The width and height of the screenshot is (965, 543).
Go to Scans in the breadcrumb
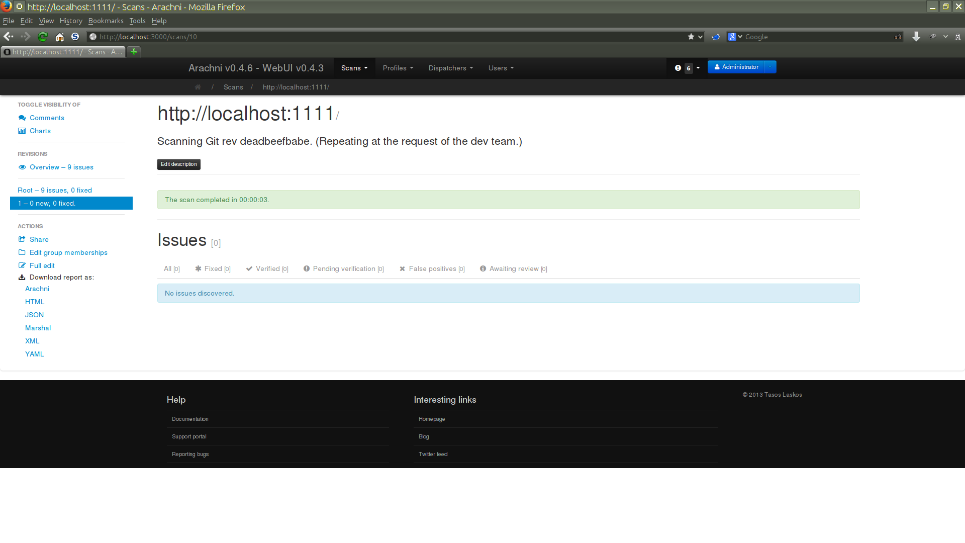point(233,87)
